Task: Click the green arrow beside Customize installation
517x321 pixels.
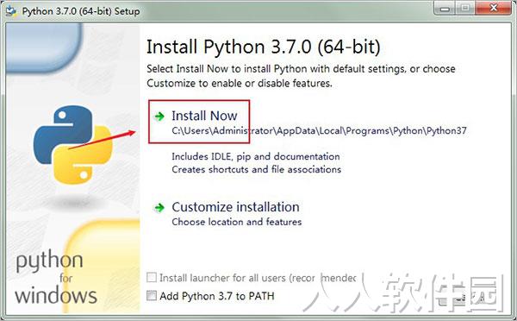Action: point(159,208)
